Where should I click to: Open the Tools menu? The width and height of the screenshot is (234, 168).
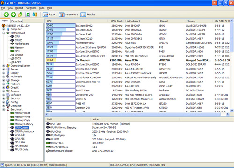pos(42,8)
